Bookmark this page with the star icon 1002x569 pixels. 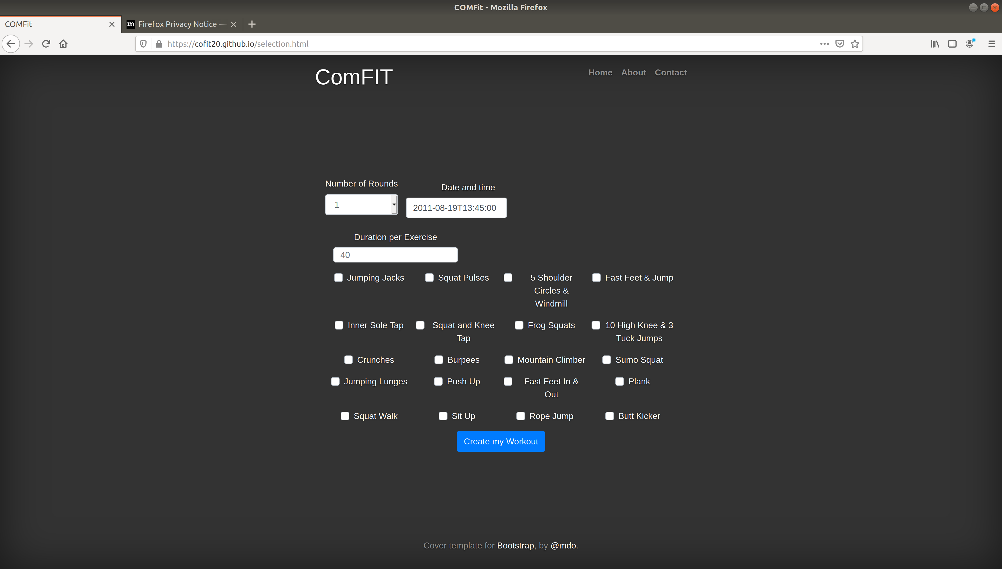855,44
